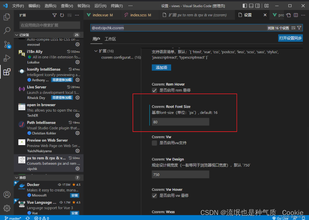Open the Accounts icon in activity bar
This screenshot has height=220, width=309.
click(x=7, y=194)
